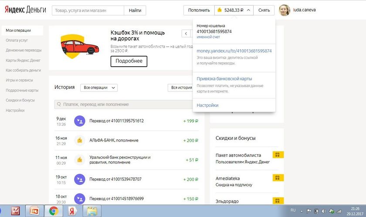This screenshot has height=217, width=366.
Task: Open Денежные переводы in the sidebar
Action: pyautogui.click(x=24, y=51)
